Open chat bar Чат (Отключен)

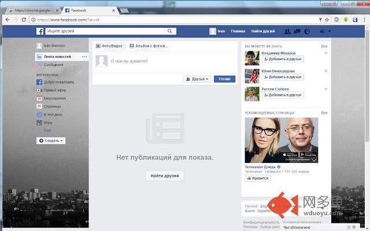pyautogui.click(x=297, y=228)
